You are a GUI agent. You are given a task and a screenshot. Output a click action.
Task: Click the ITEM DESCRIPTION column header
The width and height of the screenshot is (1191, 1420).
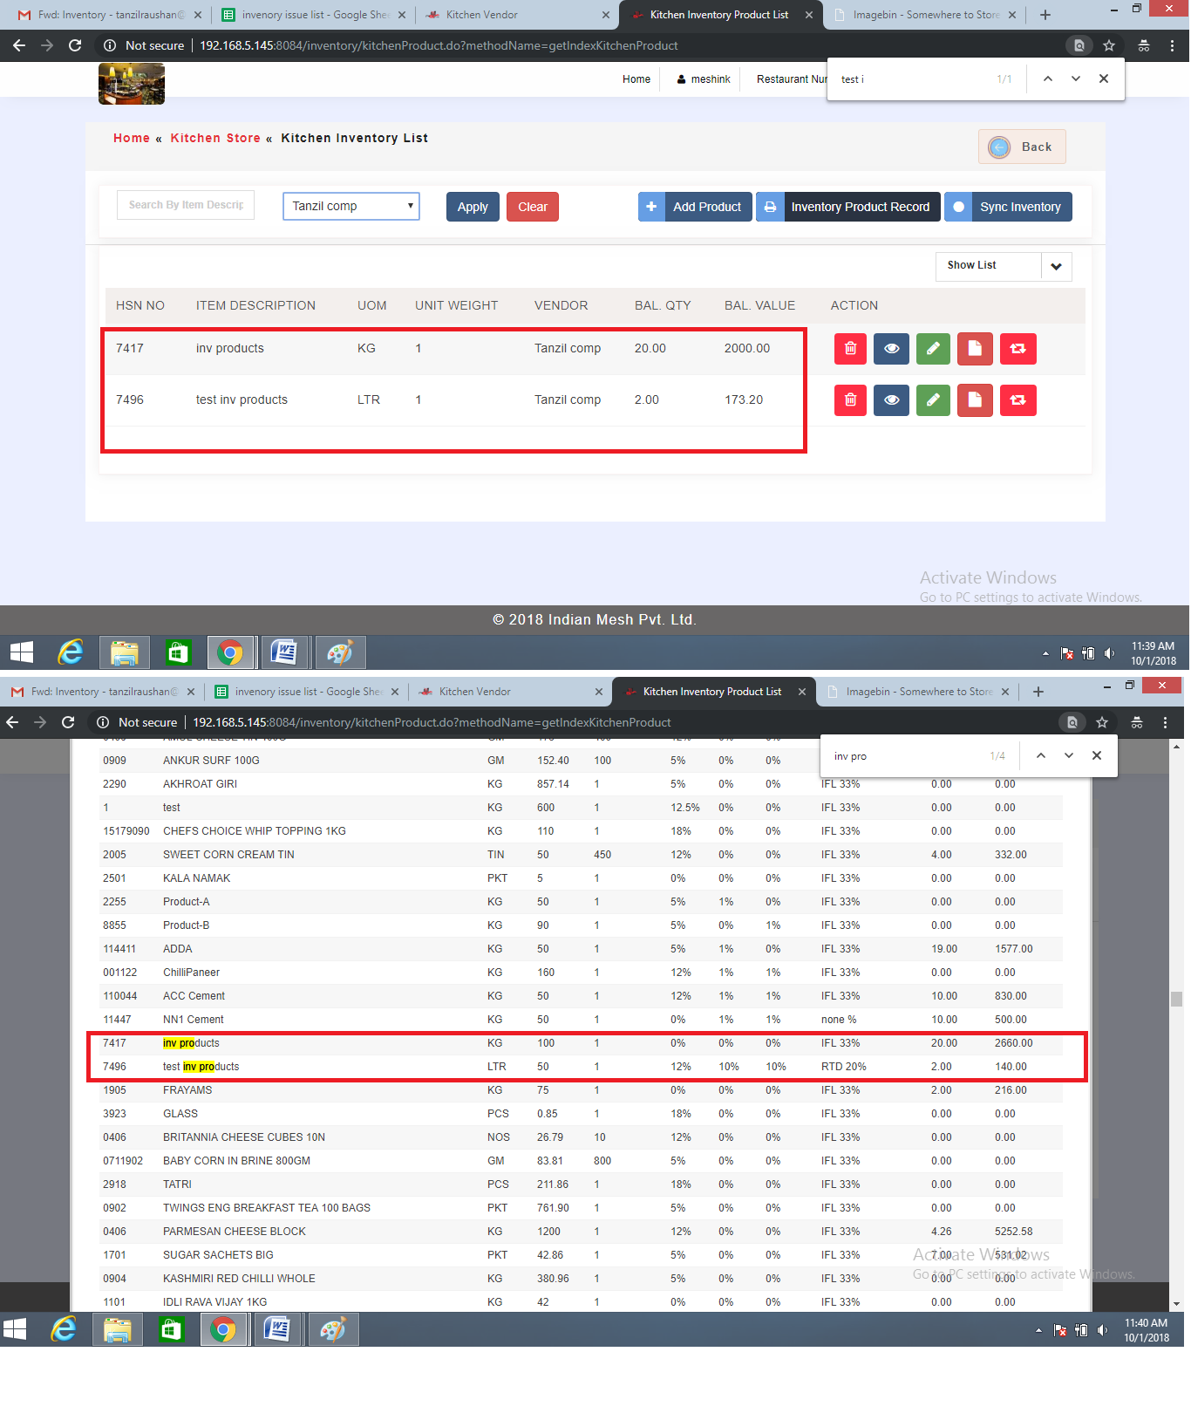click(255, 305)
